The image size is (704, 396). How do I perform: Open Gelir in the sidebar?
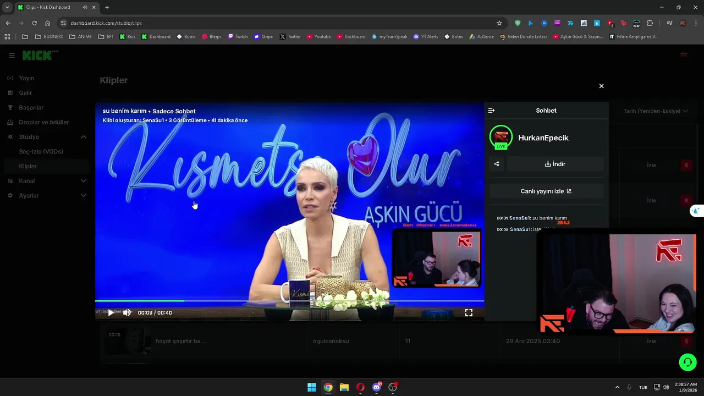25,93
